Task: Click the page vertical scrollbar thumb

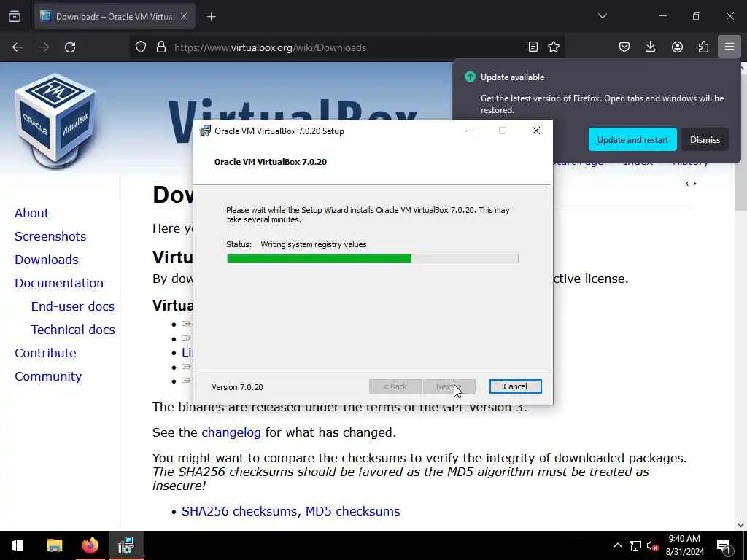Action: click(x=740, y=143)
